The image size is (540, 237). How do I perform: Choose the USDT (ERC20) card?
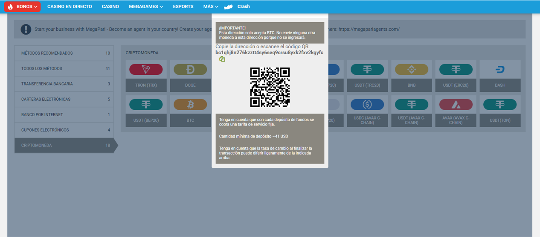[456, 76]
